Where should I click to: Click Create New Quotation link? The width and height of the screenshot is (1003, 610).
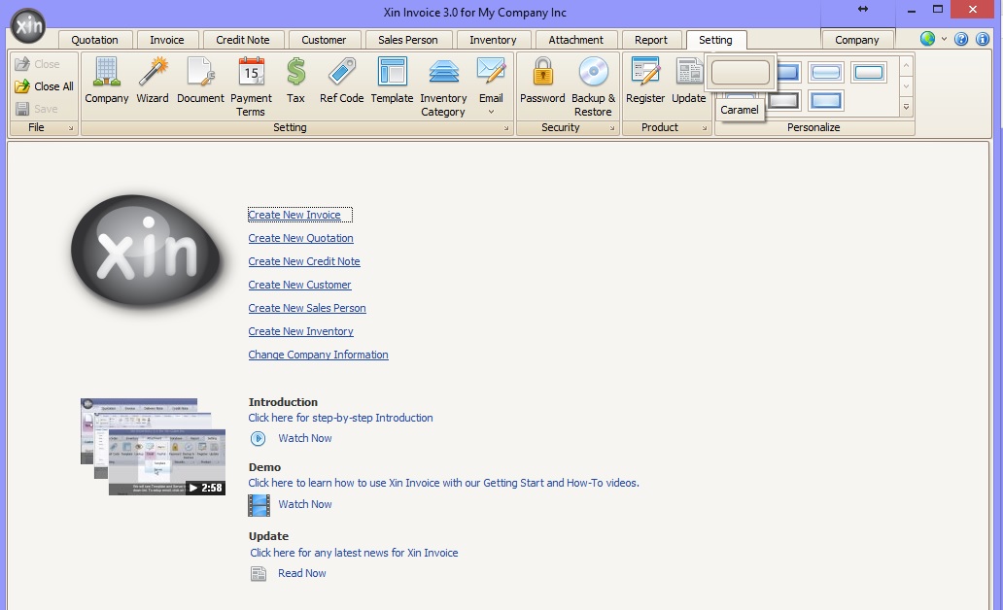[x=300, y=238]
